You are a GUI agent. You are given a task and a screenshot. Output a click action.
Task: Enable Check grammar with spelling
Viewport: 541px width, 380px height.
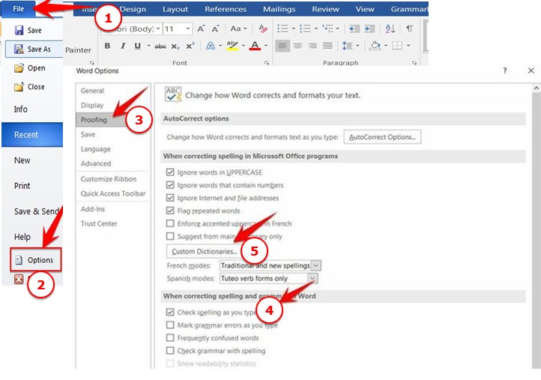point(170,351)
